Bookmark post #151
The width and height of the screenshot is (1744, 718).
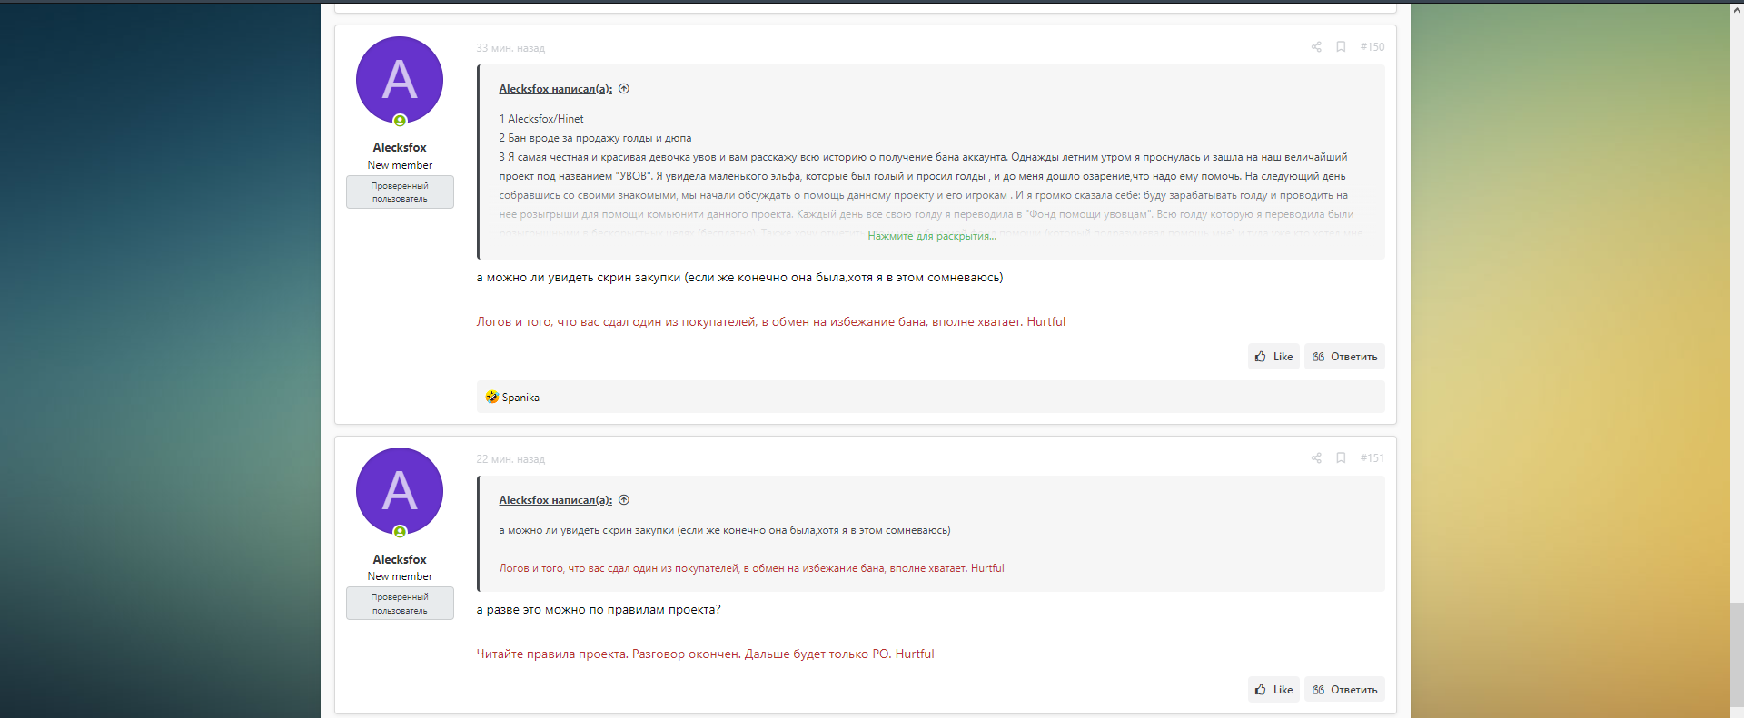1341,458
